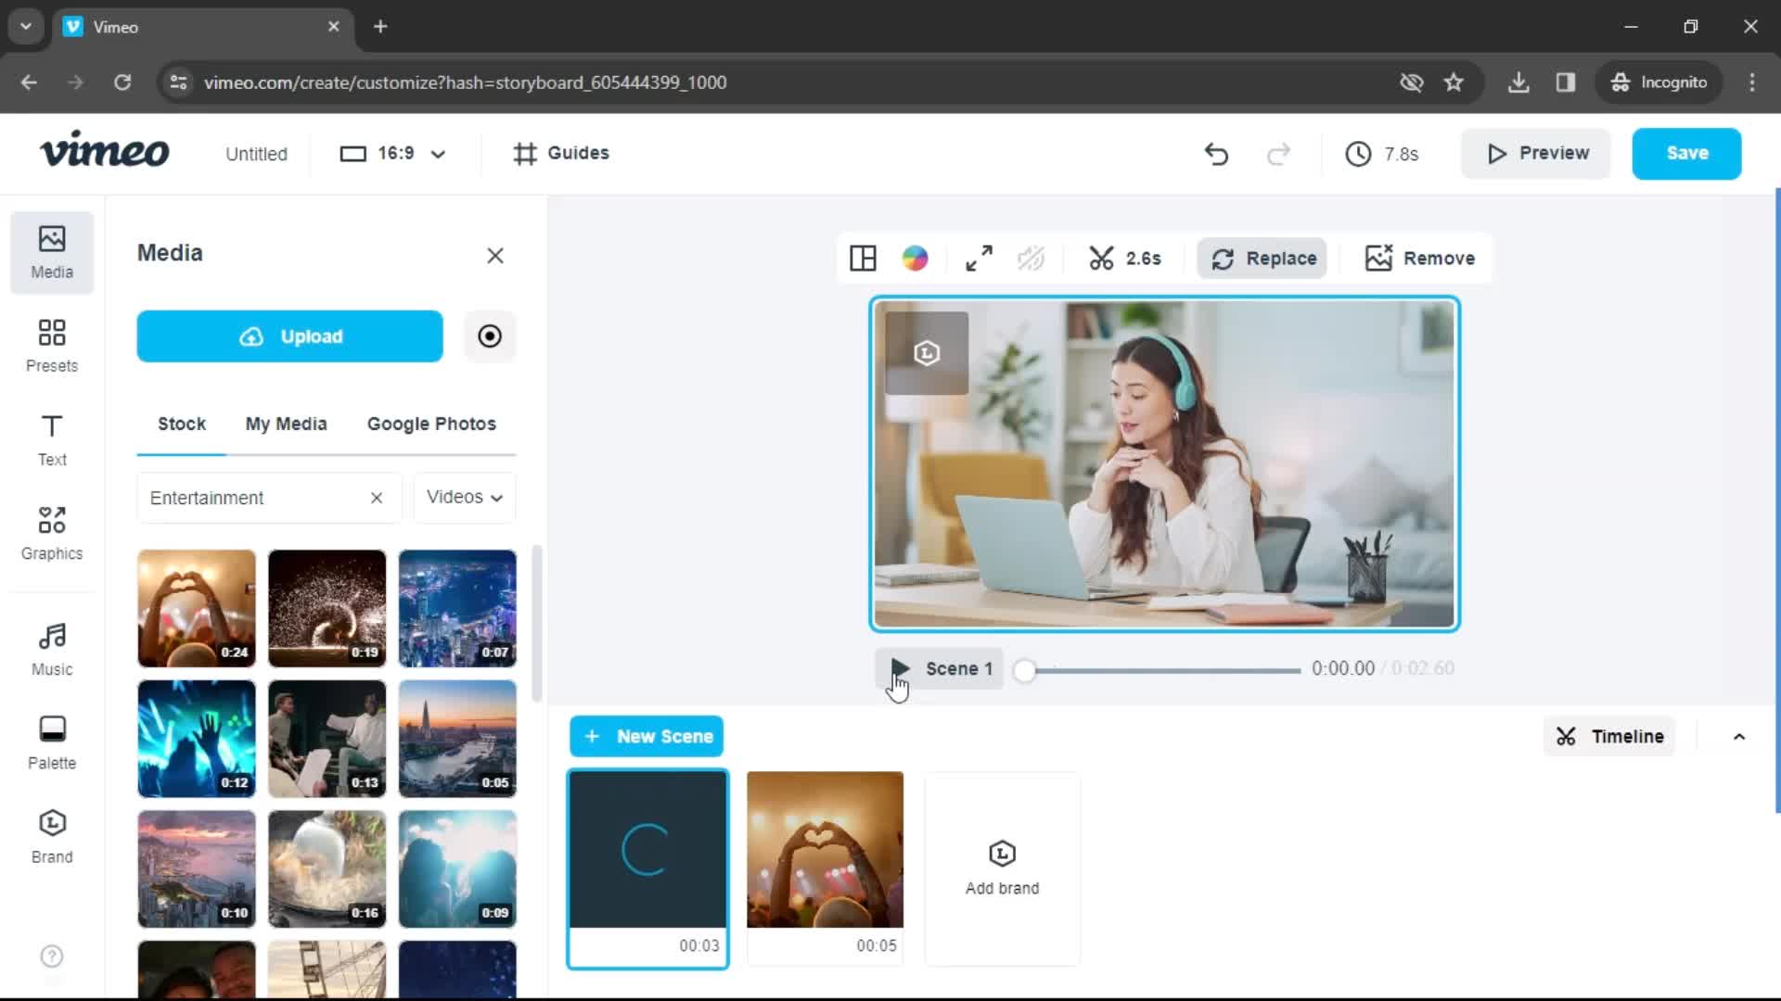This screenshot has height=1001, width=1781.
Task: Select the 00:05 heart hands scene
Action: pyautogui.click(x=825, y=868)
